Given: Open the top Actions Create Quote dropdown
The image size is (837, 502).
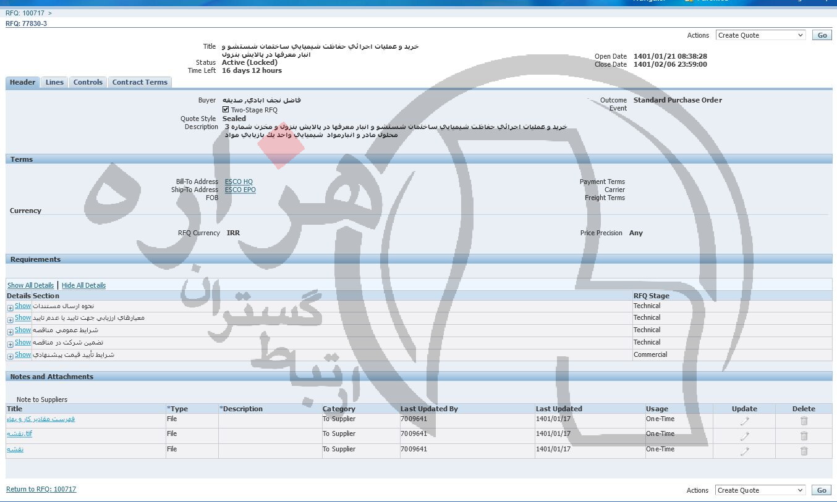Looking at the screenshot, I should pyautogui.click(x=760, y=35).
